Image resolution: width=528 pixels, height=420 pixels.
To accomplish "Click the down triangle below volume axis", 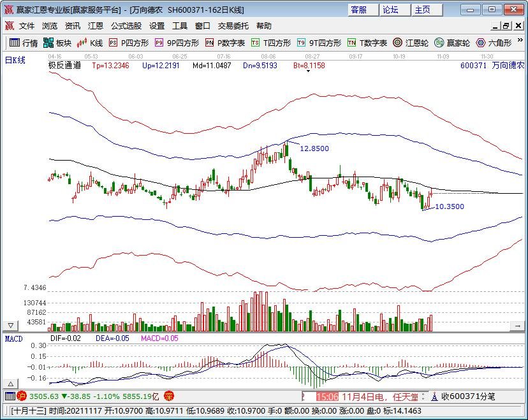I will pyautogui.click(x=10, y=326).
